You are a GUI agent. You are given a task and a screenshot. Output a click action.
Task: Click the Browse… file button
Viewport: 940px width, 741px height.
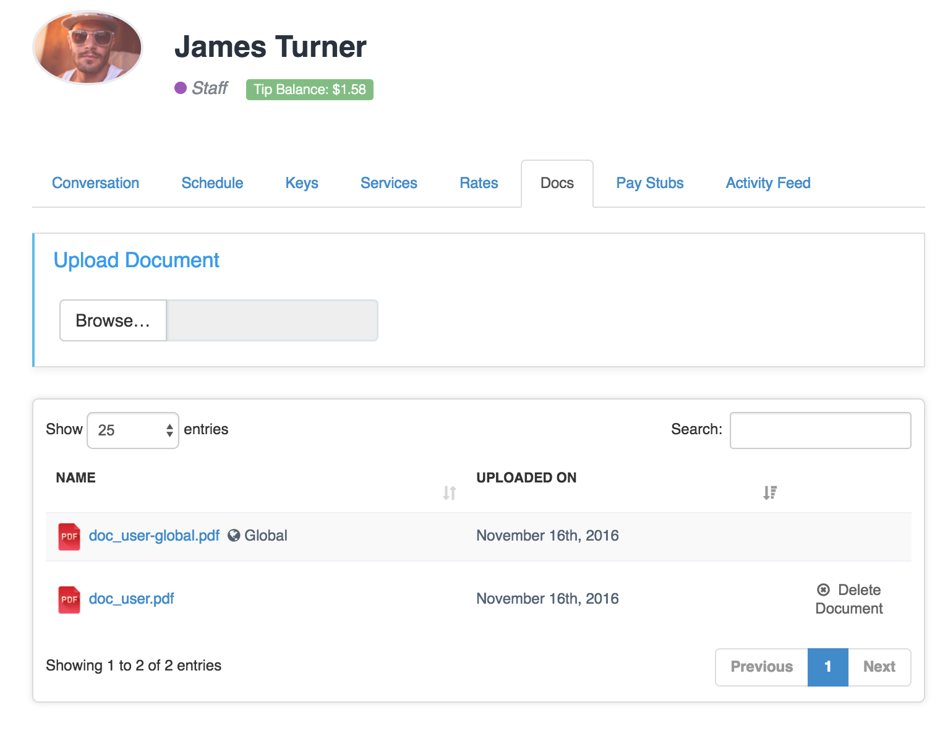(x=113, y=320)
